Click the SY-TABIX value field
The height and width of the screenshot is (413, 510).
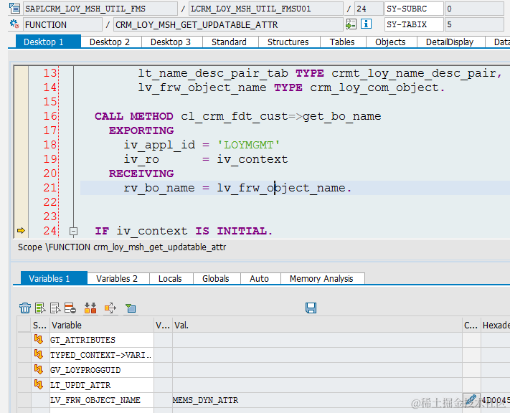tap(474, 24)
